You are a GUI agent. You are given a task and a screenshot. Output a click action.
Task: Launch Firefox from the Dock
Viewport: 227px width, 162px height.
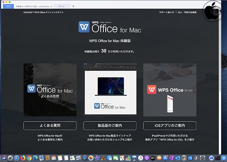[x=23, y=158]
